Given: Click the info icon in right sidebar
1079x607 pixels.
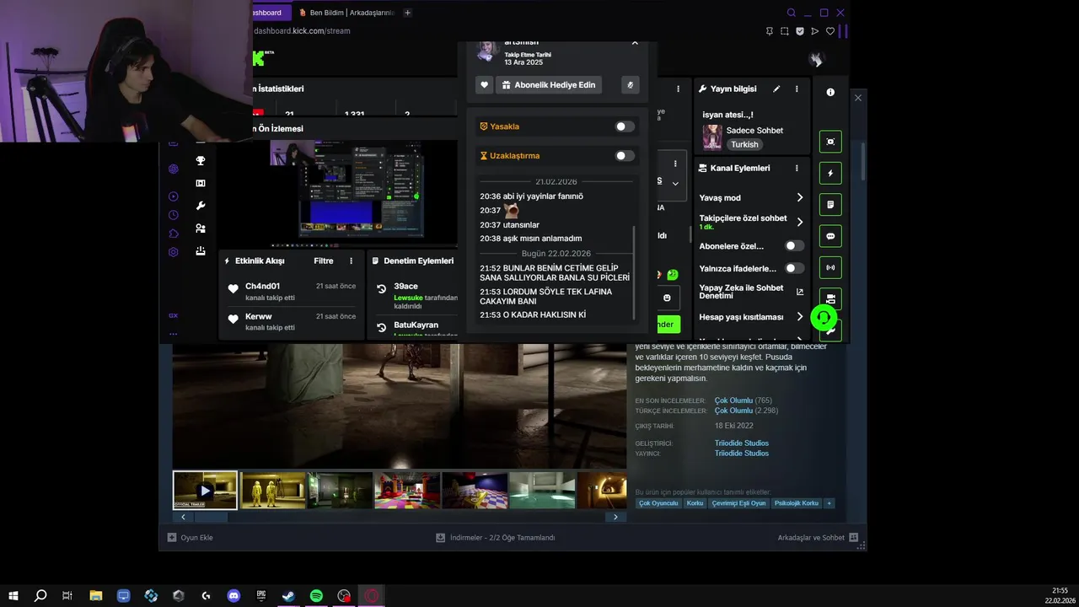Looking at the screenshot, I should coord(830,92).
